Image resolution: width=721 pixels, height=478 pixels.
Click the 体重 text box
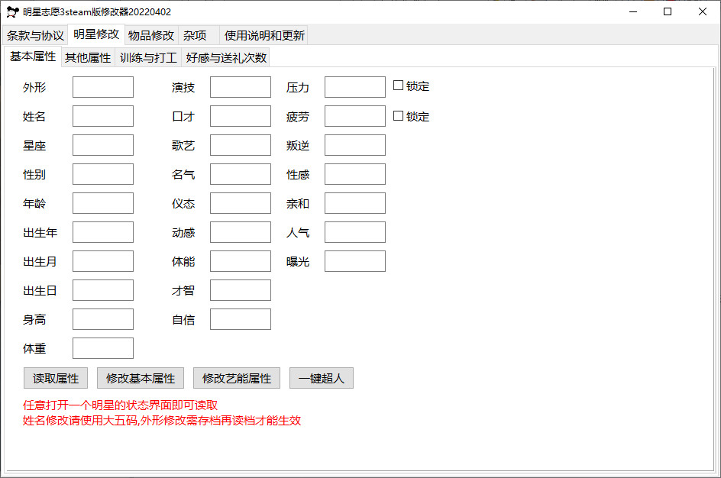(x=103, y=348)
